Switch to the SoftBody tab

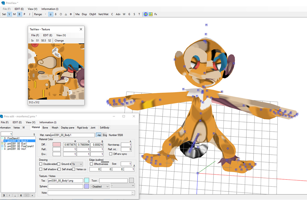click(104, 127)
